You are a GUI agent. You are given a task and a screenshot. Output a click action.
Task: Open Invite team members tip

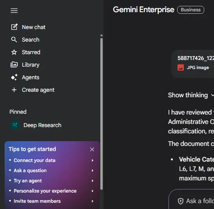click(x=51, y=201)
